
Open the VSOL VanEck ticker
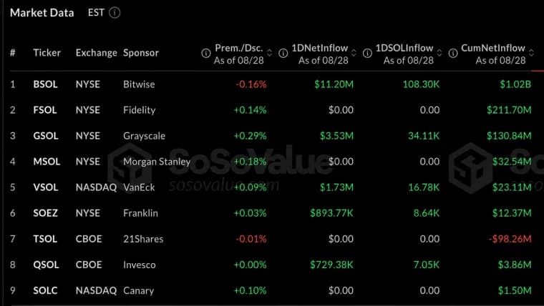[x=45, y=187]
